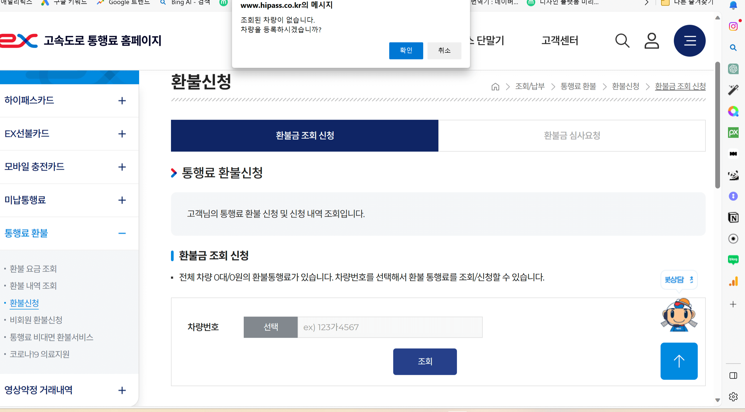Open the user account icon in the header

(x=652, y=41)
